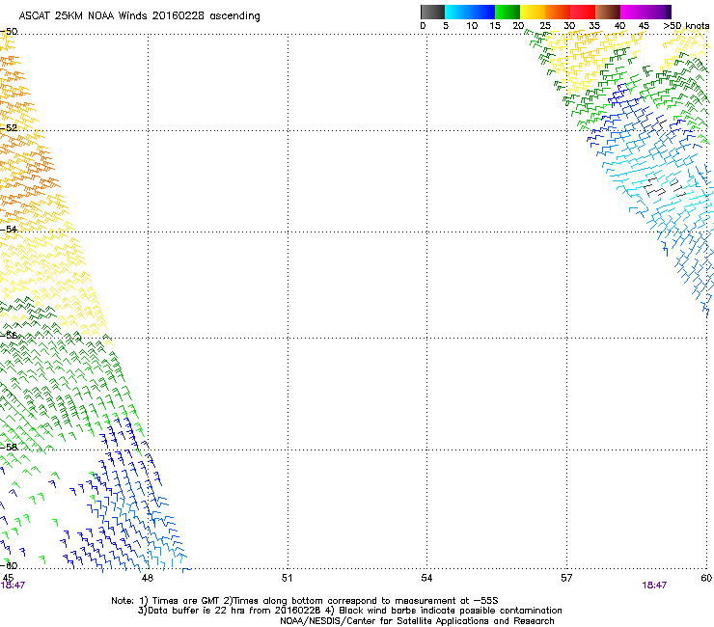Click the note '1) Times are GMT'
This screenshot has width=714, height=627.
click(x=179, y=601)
